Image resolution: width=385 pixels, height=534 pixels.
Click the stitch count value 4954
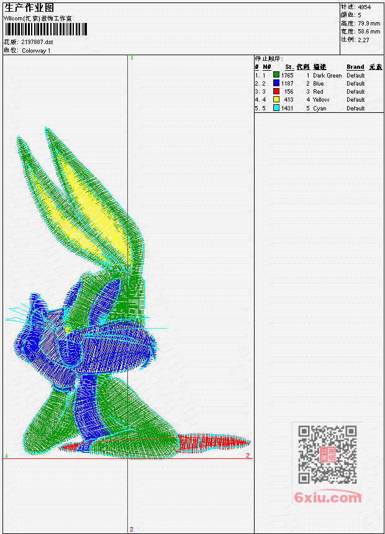pyautogui.click(x=365, y=7)
